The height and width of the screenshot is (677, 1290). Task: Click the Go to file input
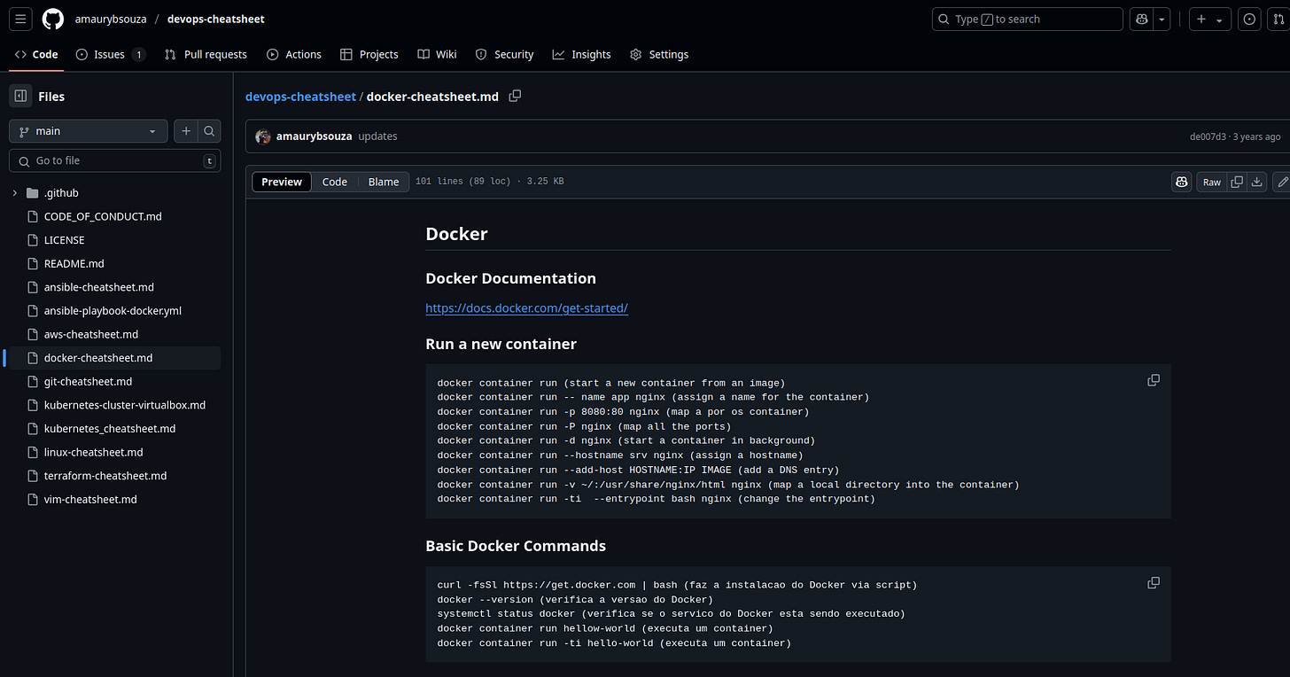115,160
